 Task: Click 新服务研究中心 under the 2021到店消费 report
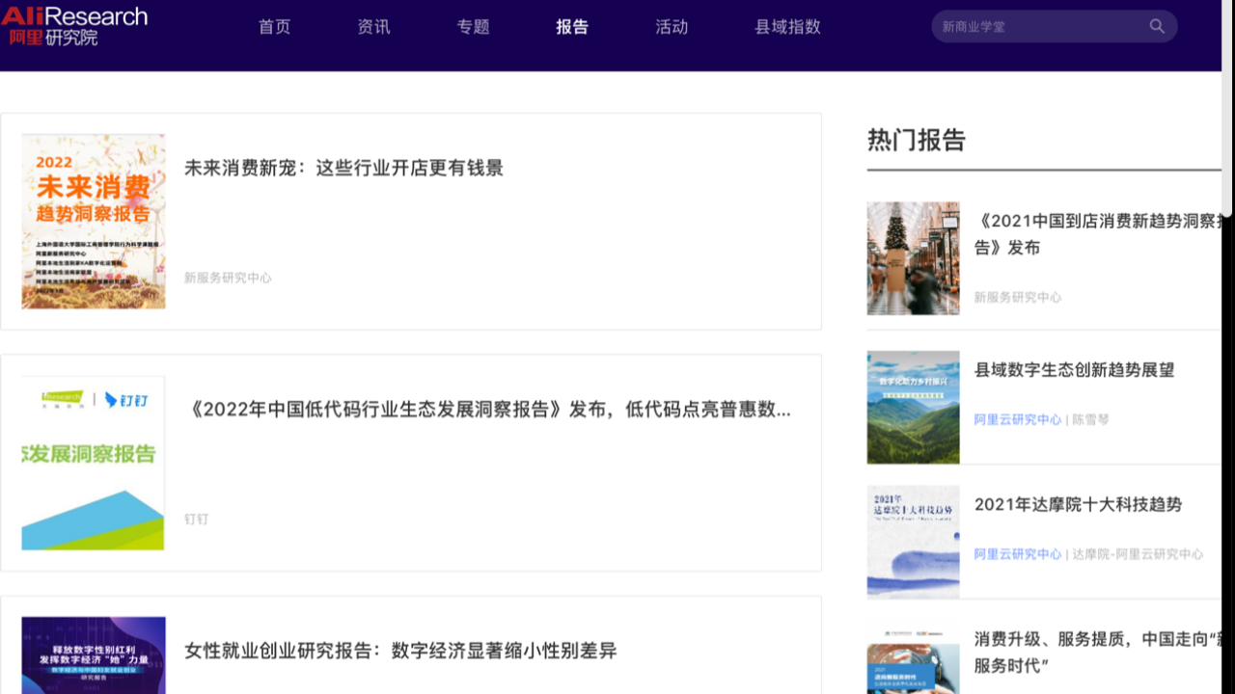(1018, 298)
